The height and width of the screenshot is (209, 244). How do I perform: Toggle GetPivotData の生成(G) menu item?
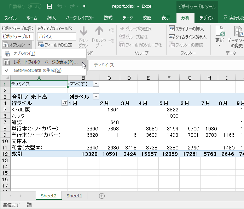(44, 70)
